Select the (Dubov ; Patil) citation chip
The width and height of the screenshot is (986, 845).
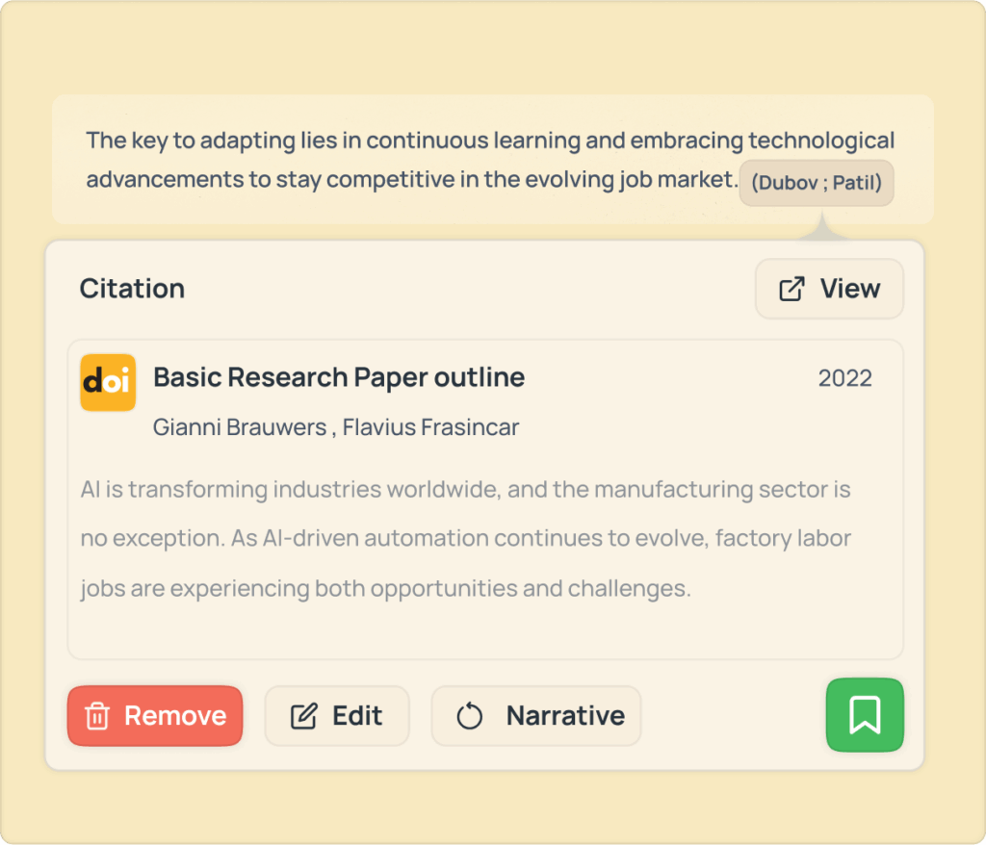(817, 183)
